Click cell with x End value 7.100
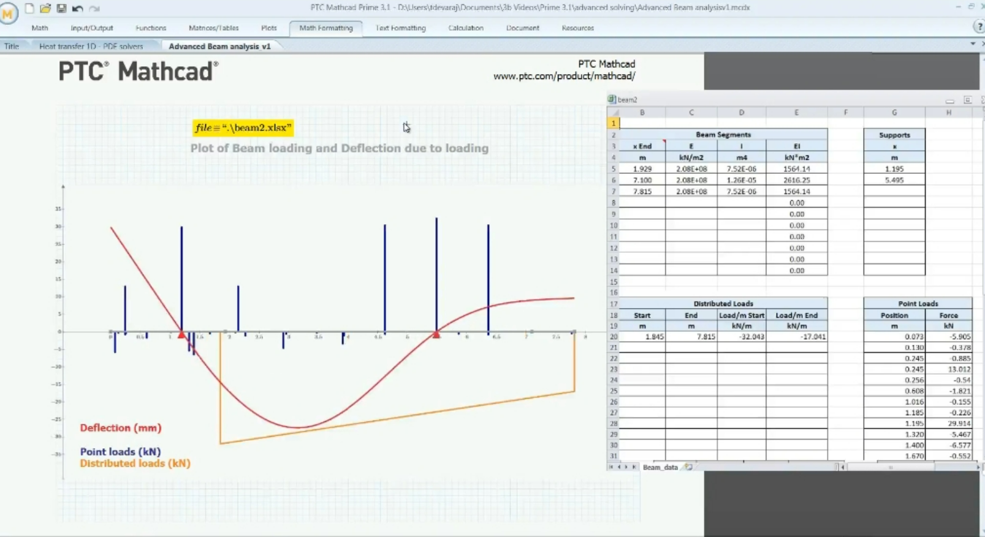Image resolution: width=985 pixels, height=537 pixels. click(x=642, y=181)
